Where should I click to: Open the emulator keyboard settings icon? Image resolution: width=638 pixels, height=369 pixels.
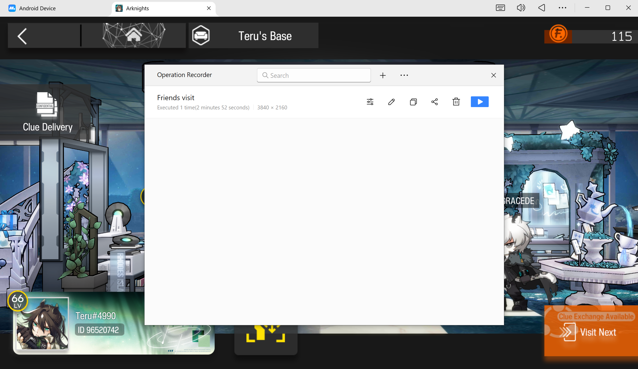point(500,8)
